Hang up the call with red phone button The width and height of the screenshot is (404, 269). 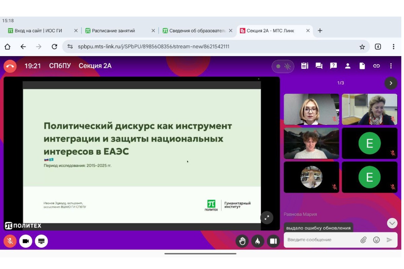pyautogui.click(x=10, y=66)
